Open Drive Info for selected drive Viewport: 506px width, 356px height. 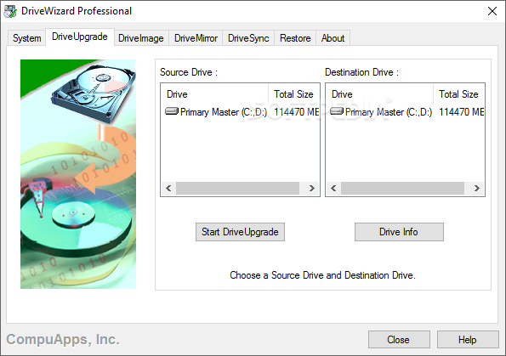tap(399, 232)
